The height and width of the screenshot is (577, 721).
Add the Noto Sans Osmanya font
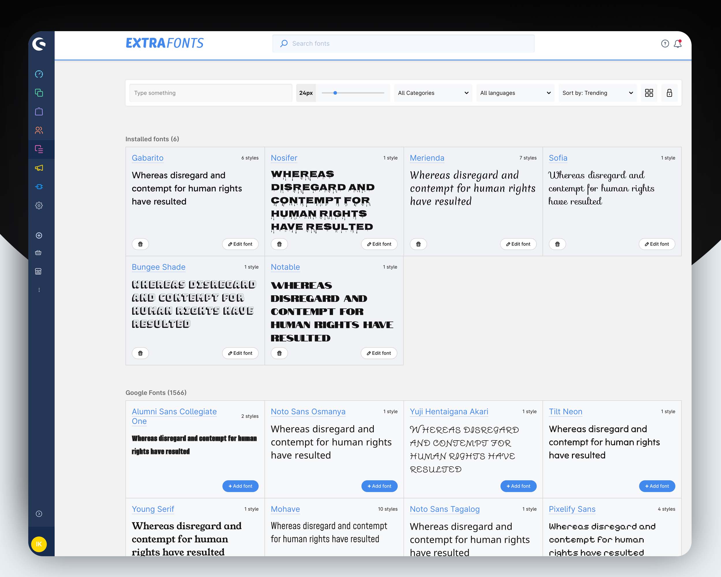379,486
